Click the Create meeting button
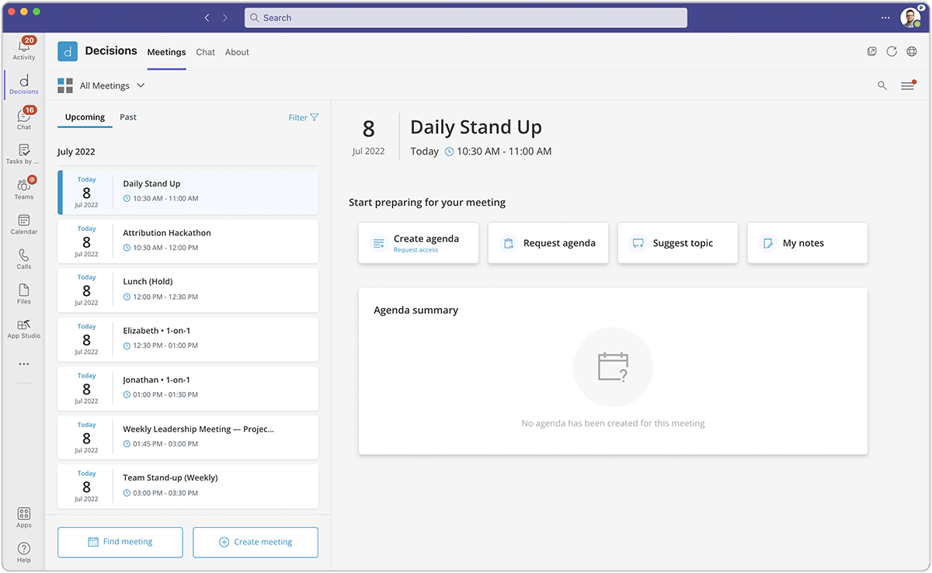The width and height of the screenshot is (932, 573). click(255, 542)
